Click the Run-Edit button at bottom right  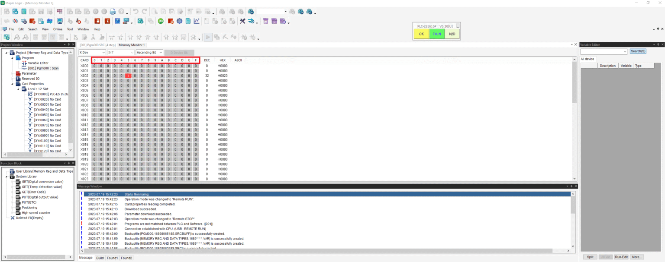coord(621,256)
